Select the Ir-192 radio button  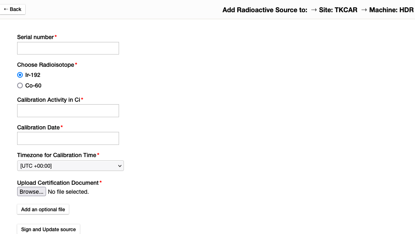point(20,75)
